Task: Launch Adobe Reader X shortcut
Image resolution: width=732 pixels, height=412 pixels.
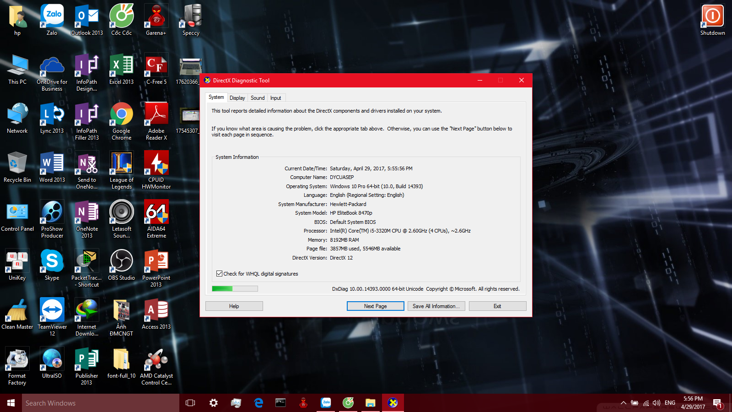Action: pos(156,121)
